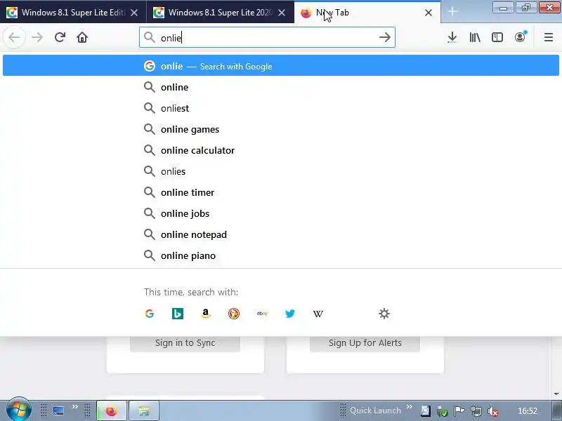Image resolution: width=562 pixels, height=421 pixels.
Task: Search this time with Wikipedia
Action: point(318,314)
